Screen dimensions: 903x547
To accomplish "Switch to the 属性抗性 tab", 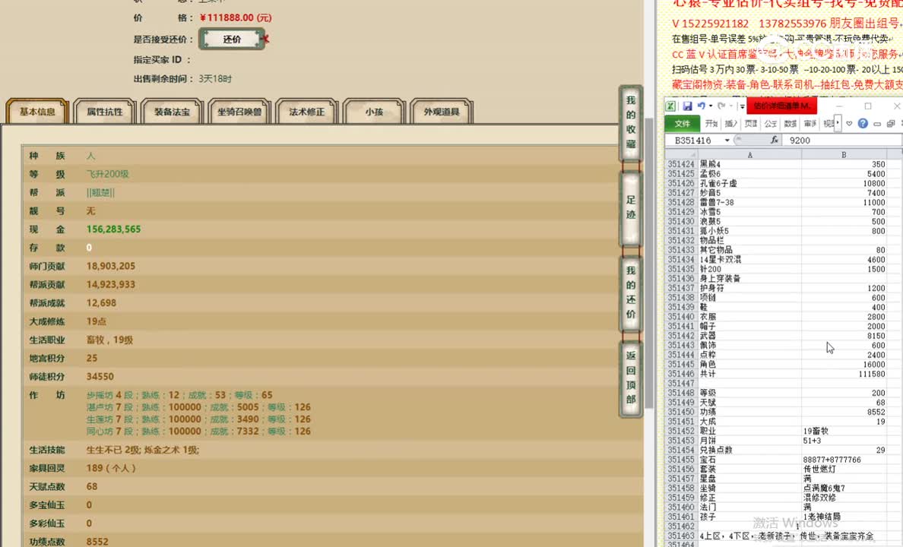I will 104,112.
